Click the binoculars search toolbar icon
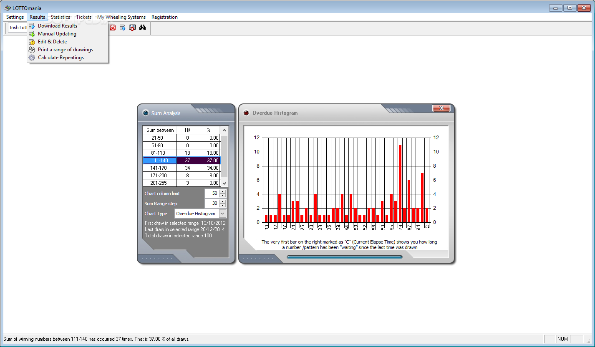 coord(143,28)
